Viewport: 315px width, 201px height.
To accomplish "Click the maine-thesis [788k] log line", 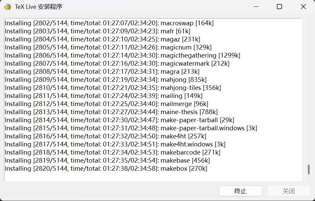I will pos(111,112).
